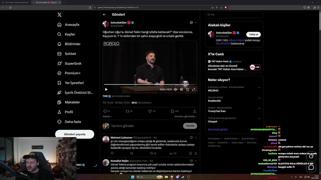The height and width of the screenshot is (180, 321).
Task: Enter fullscreen on the video
Action: pos(194,89)
